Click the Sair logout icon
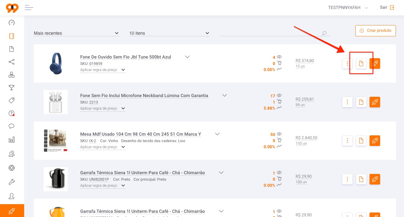Screen dimensions: 404x217 pos(392,7)
